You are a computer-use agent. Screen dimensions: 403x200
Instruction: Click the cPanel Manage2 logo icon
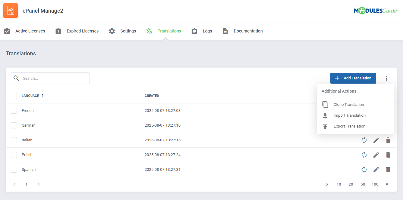(11, 10)
